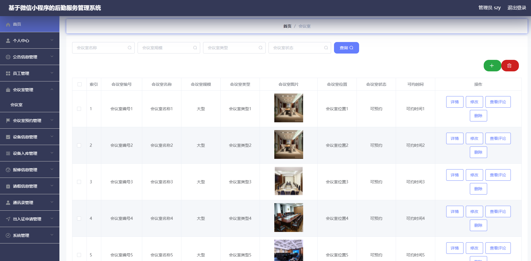Screen dimensions: 531x261
Task: Click the person icon next to 个人中心
Action: (x=8, y=41)
